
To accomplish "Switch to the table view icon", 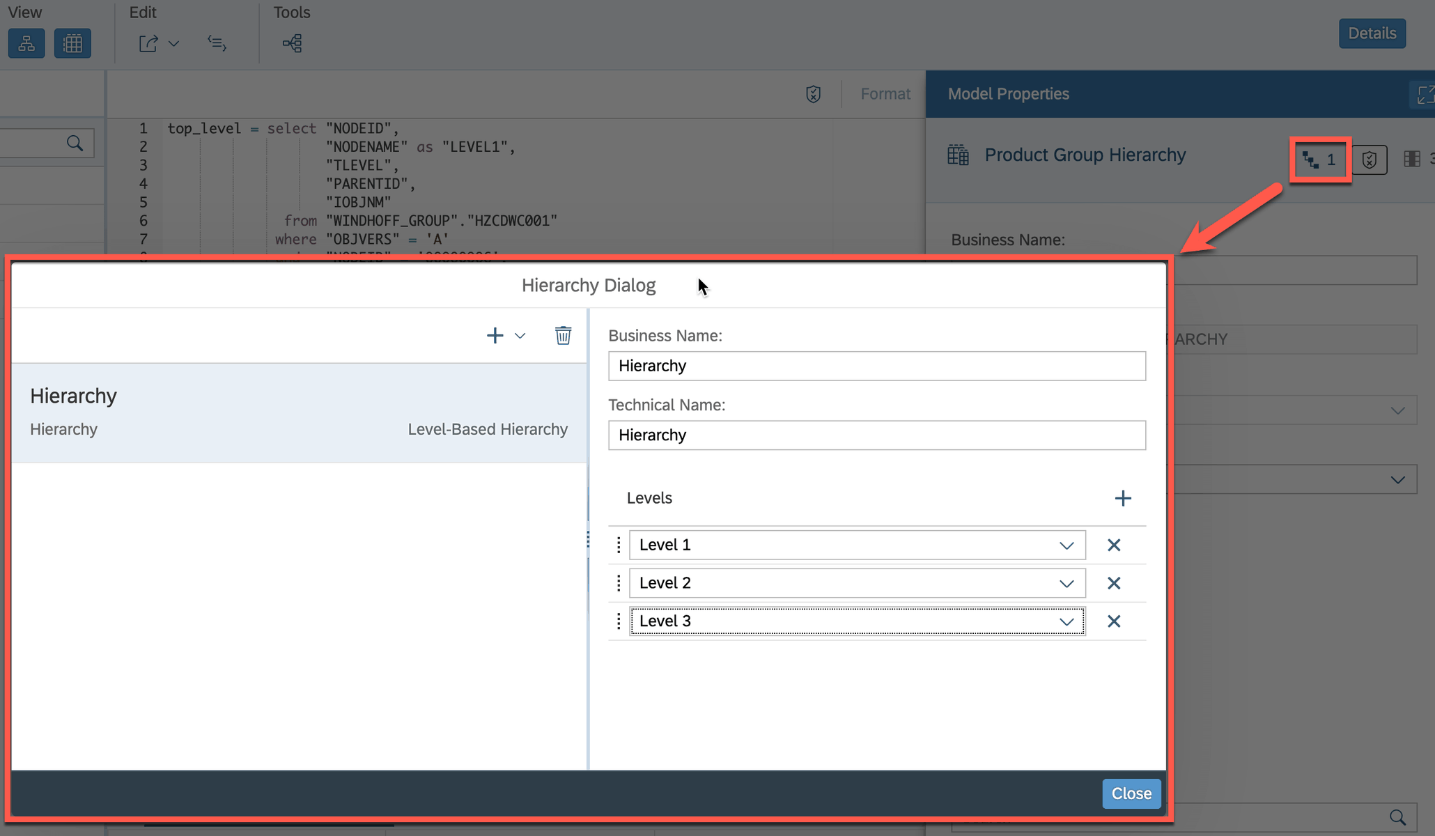I will [72, 44].
